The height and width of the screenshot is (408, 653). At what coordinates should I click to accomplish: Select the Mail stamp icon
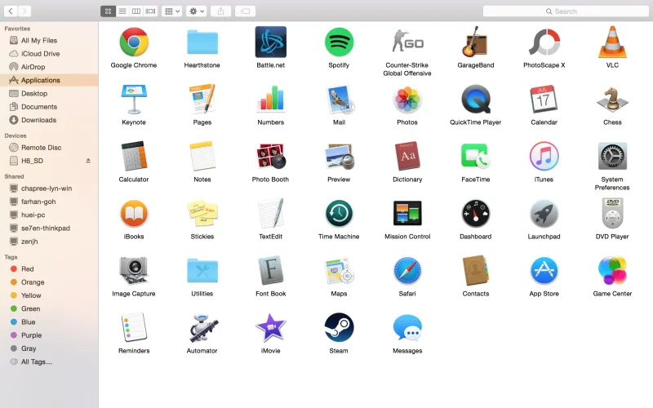click(339, 99)
